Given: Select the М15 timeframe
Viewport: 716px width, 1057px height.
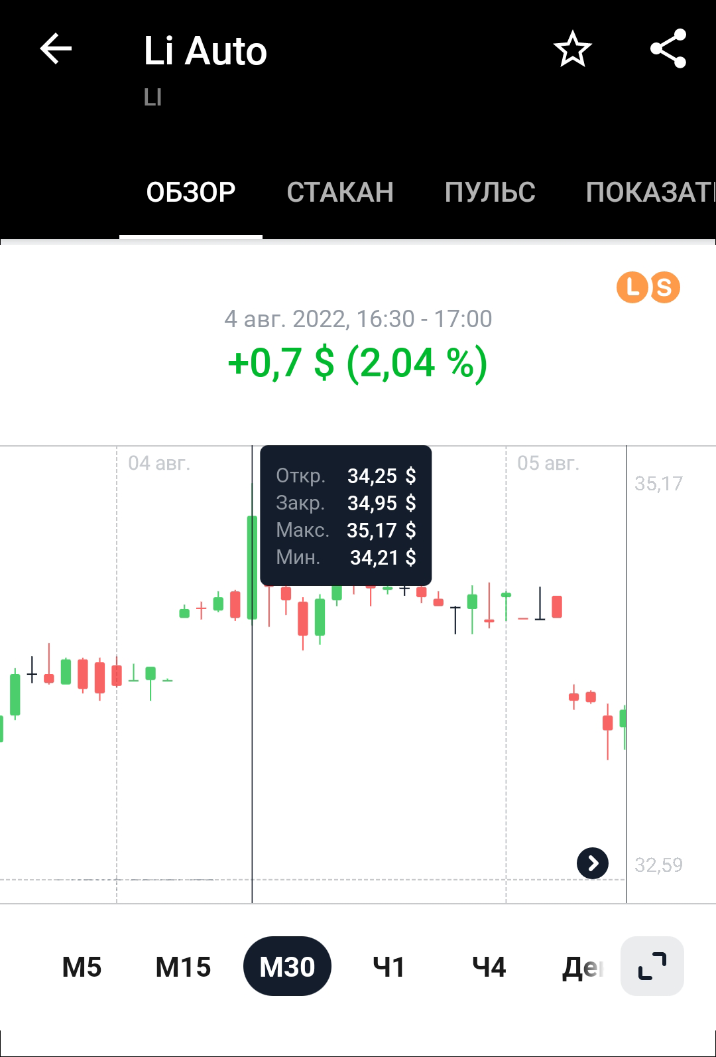Looking at the screenshot, I should 183,967.
